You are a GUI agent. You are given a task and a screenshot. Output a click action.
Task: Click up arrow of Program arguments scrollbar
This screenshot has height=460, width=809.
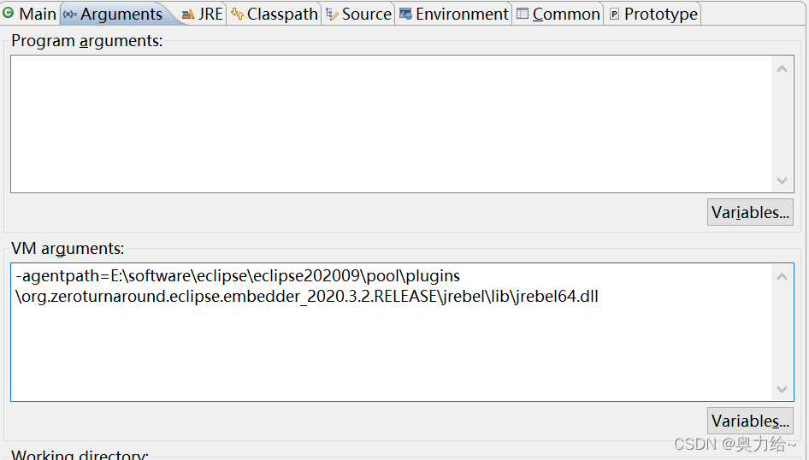782,69
